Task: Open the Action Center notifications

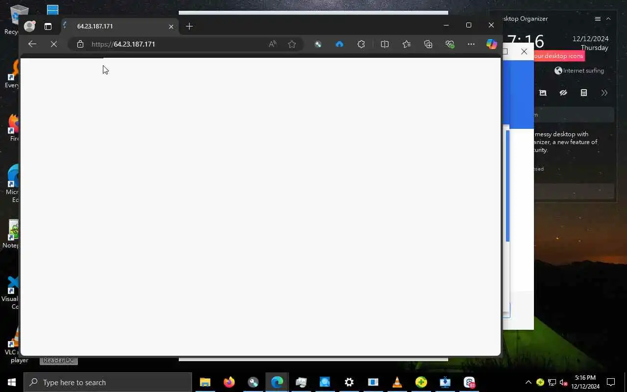Action: tap(611, 382)
